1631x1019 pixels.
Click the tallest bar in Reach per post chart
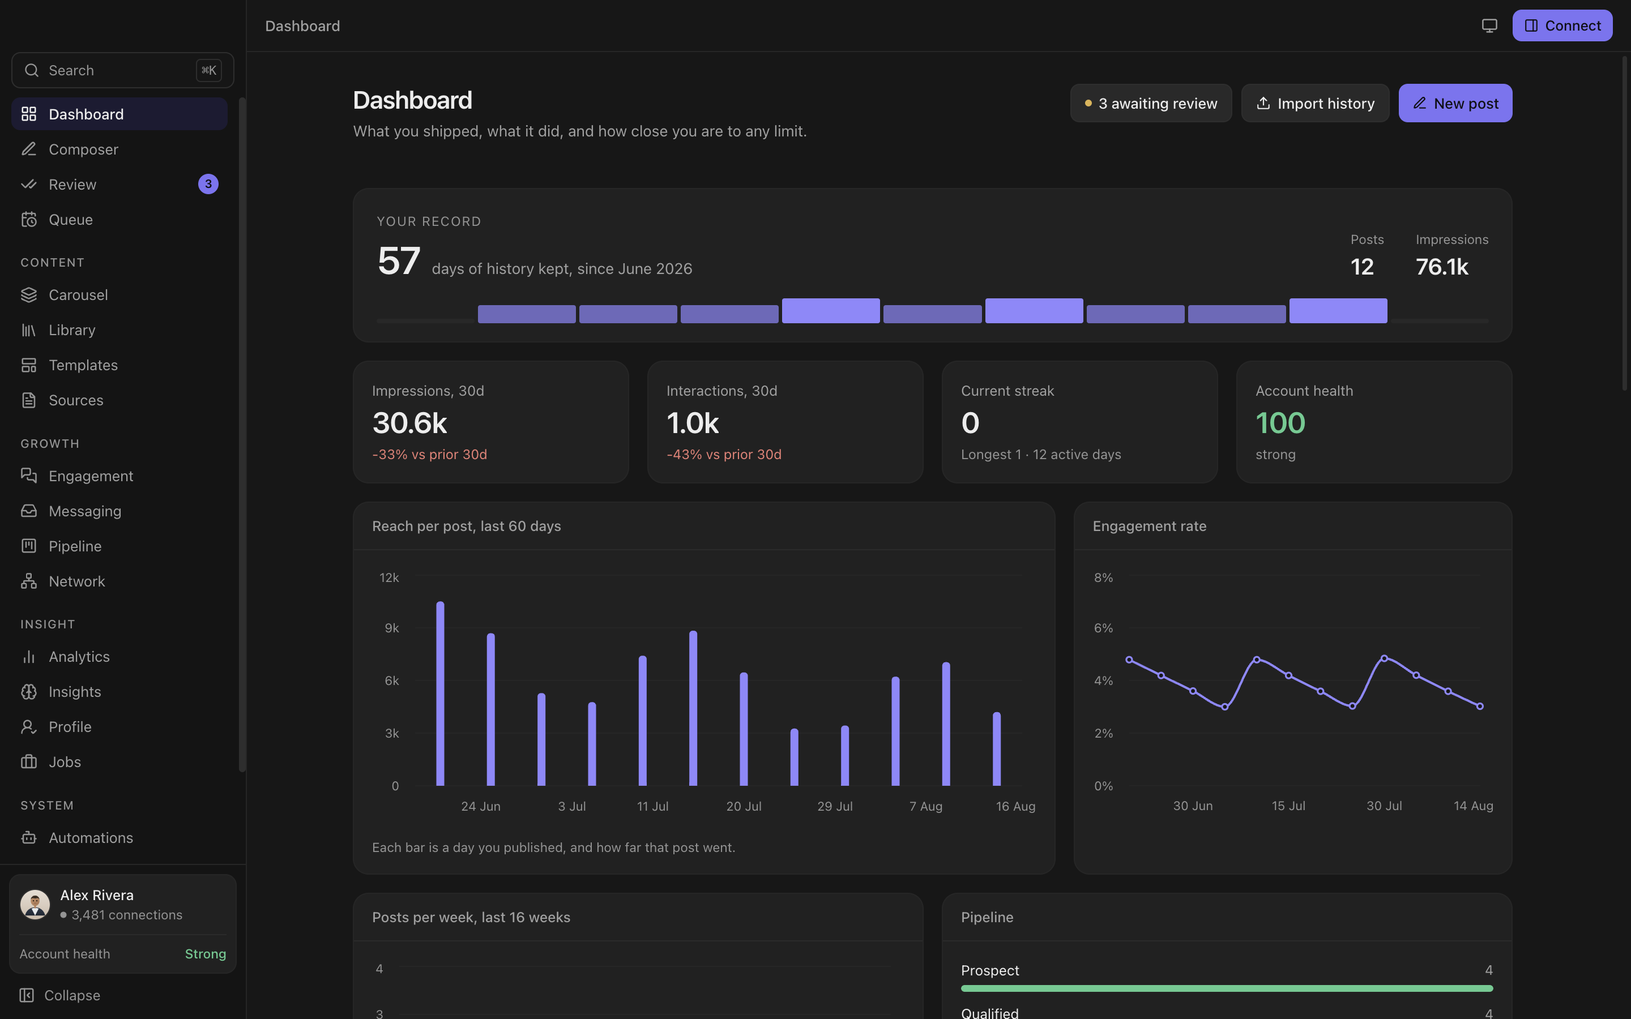440,693
